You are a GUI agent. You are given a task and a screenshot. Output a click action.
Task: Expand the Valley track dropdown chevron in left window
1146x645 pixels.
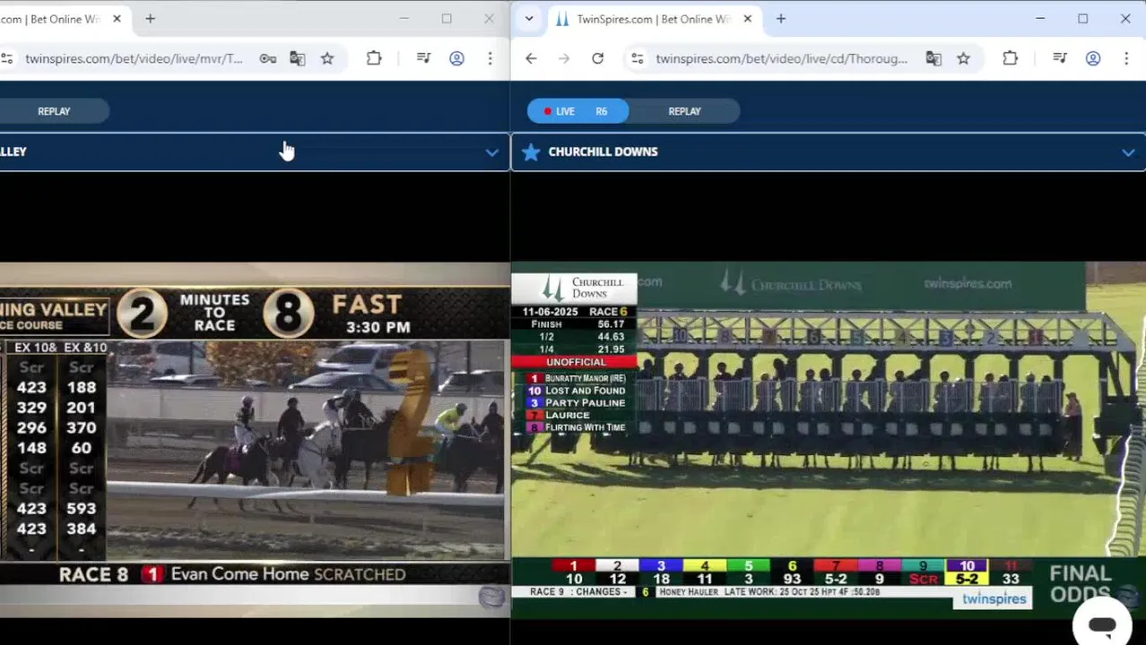491,152
